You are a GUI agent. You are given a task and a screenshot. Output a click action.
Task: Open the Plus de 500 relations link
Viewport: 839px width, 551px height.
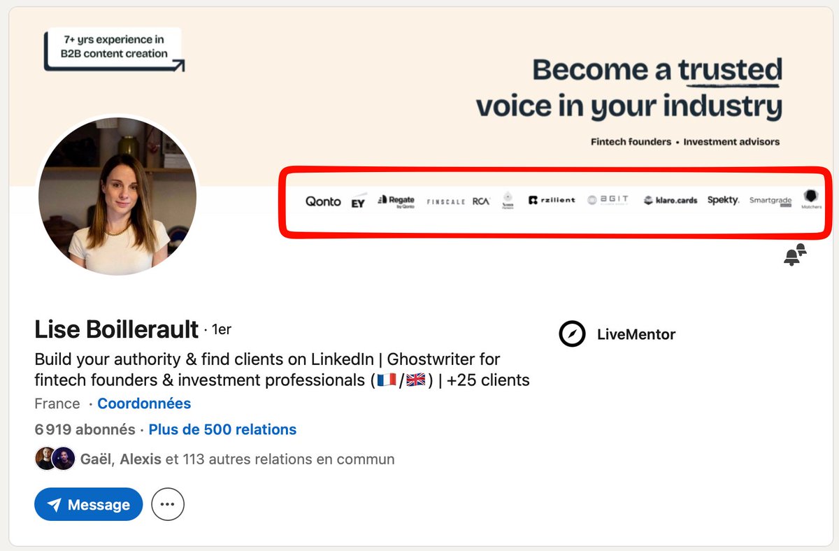pyautogui.click(x=222, y=429)
